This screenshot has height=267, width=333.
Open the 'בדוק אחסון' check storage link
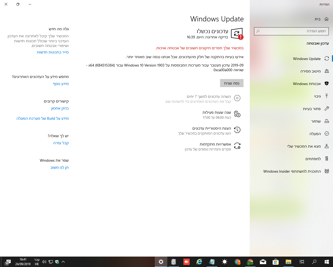pyautogui.click(x=60, y=108)
